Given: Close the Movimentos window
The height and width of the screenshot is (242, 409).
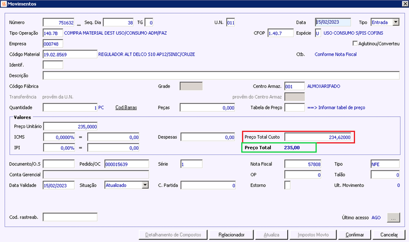Looking at the screenshot, I should coord(405,4).
